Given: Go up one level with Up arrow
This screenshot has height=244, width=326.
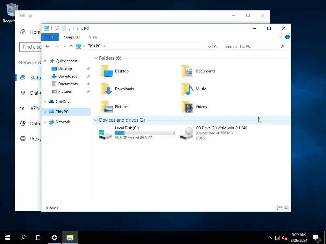Looking at the screenshot, I should [x=71, y=46].
